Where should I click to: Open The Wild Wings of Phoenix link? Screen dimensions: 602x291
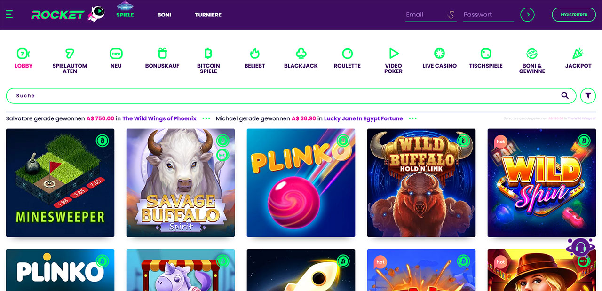[159, 118]
